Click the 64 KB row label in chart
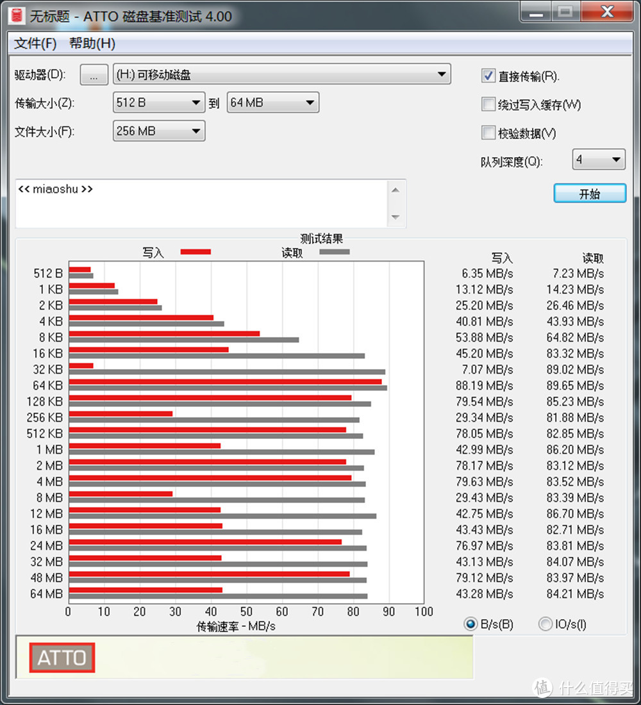The width and height of the screenshot is (641, 705). pyautogui.click(x=47, y=386)
